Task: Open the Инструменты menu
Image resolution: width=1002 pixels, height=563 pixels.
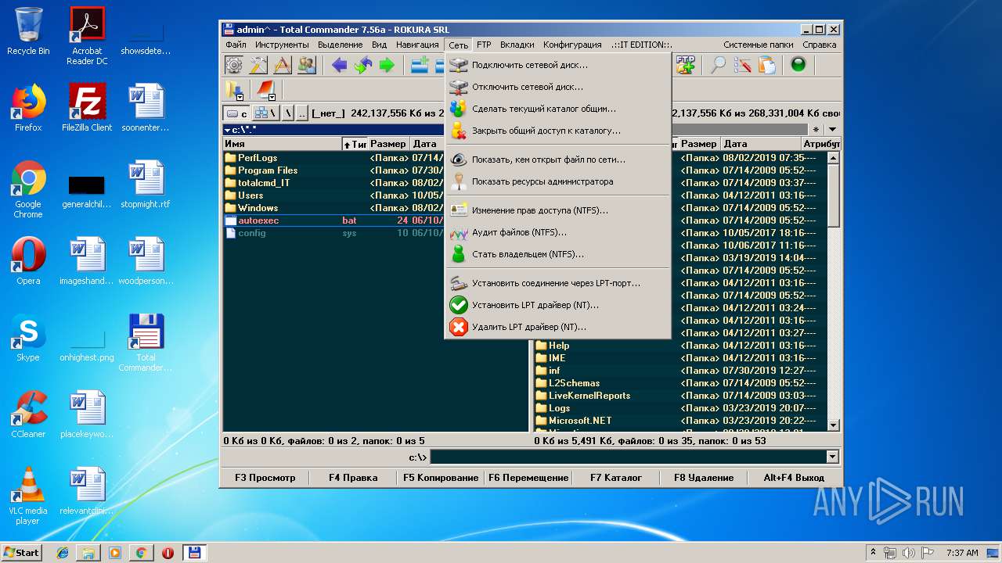Action: [x=282, y=45]
